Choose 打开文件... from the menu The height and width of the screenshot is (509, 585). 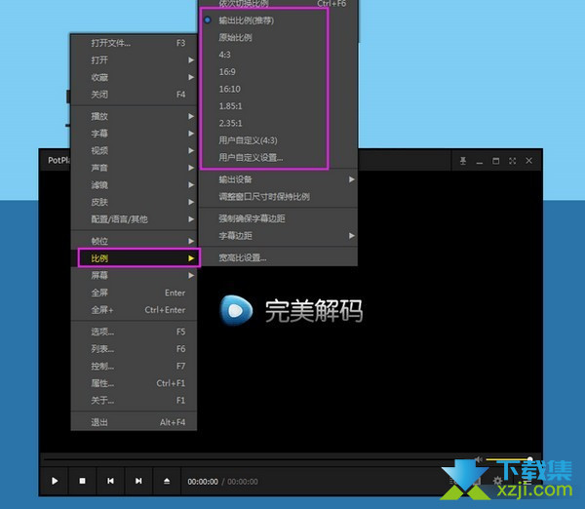[134, 43]
